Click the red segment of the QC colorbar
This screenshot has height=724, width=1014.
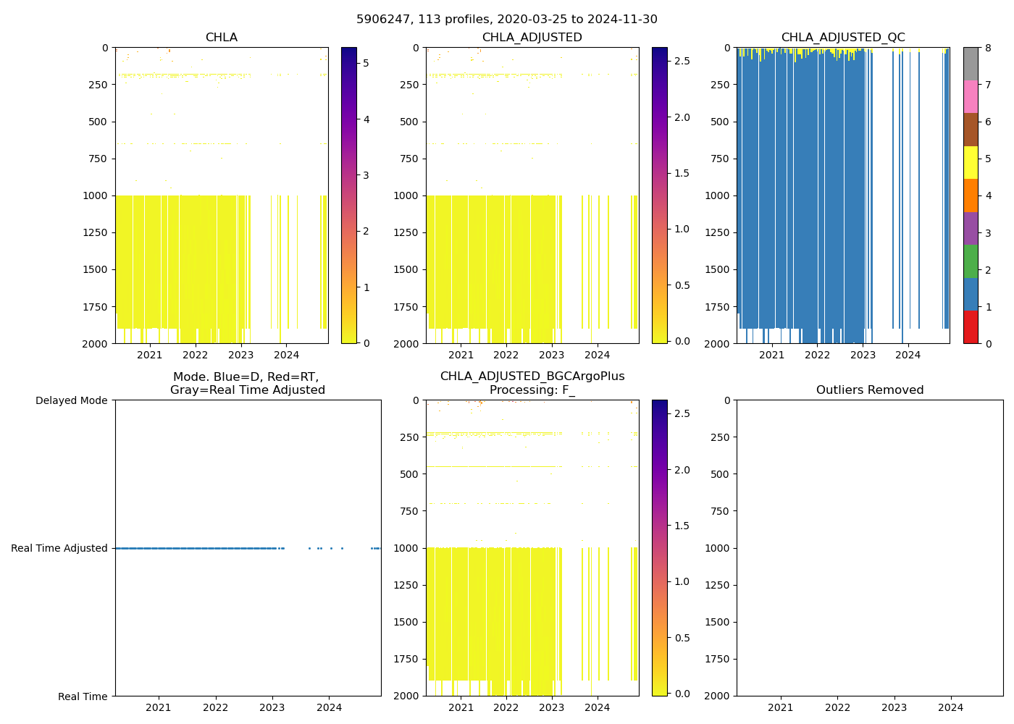coord(971,327)
